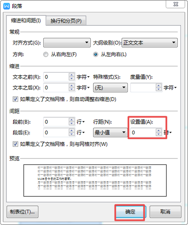Image resolution: width=188 pixels, height=225 pixels.
Task: Click the 段后(E) input field
Action: pyautogui.click(x=56, y=133)
